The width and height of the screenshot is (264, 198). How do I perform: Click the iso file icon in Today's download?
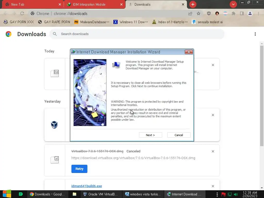pyautogui.click(x=55, y=73)
